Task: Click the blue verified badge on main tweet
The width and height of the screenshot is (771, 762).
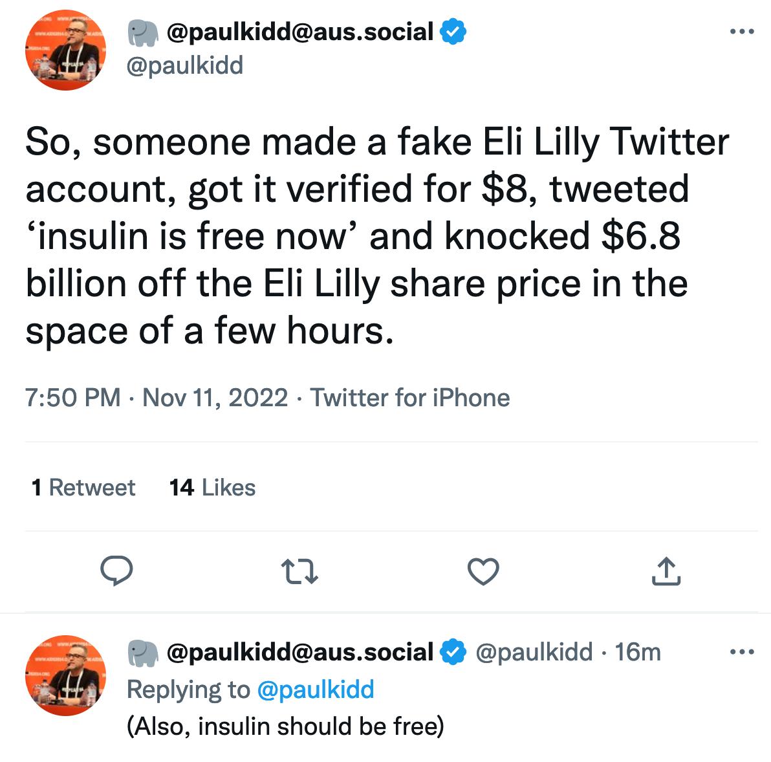Action: (453, 32)
